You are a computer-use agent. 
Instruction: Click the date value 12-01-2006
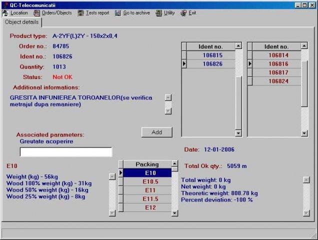(x=219, y=149)
